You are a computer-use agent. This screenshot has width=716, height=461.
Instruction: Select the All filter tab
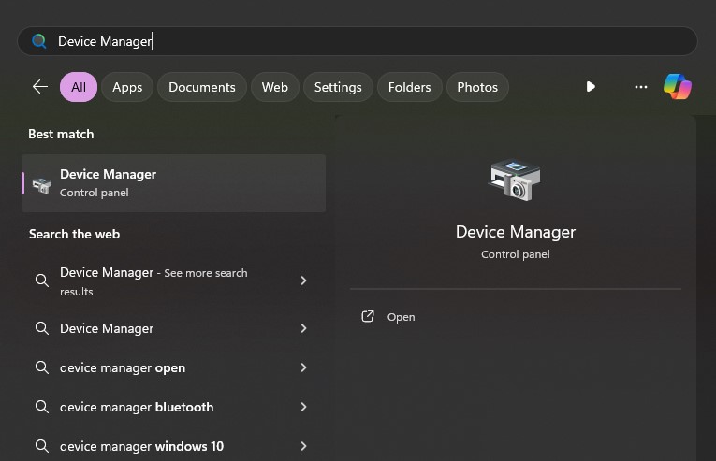(79, 87)
